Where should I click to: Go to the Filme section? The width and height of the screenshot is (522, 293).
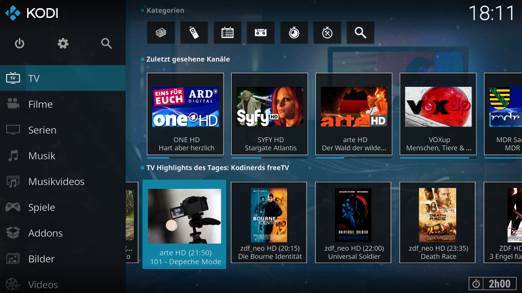coord(63,104)
